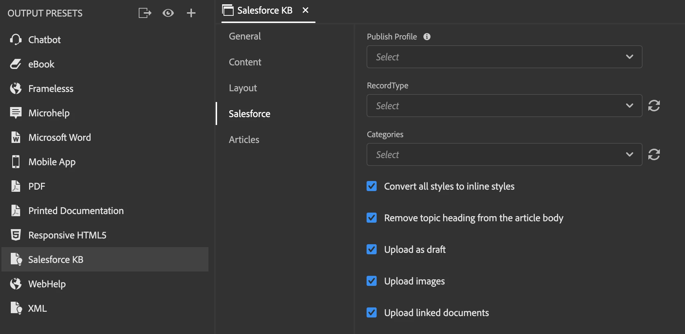This screenshot has width=685, height=334.
Task: Refresh the RecordType list
Action: pos(654,106)
